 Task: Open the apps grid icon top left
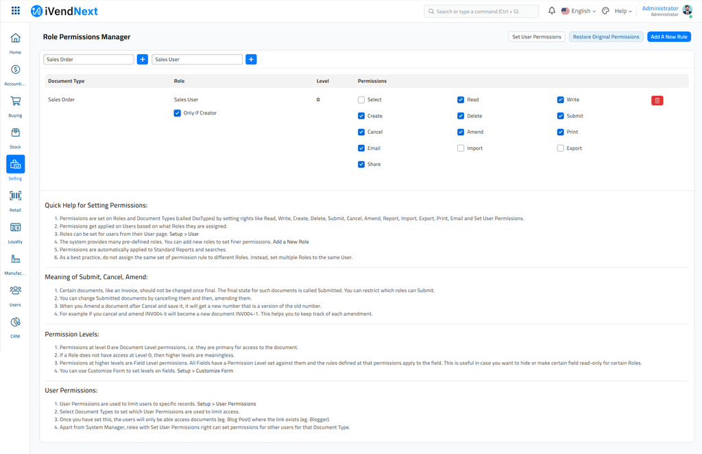click(16, 10)
